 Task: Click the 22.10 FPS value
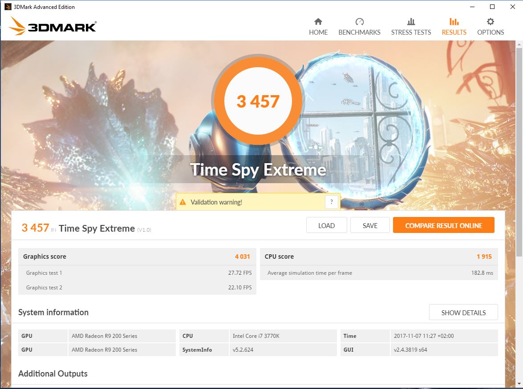click(x=240, y=288)
